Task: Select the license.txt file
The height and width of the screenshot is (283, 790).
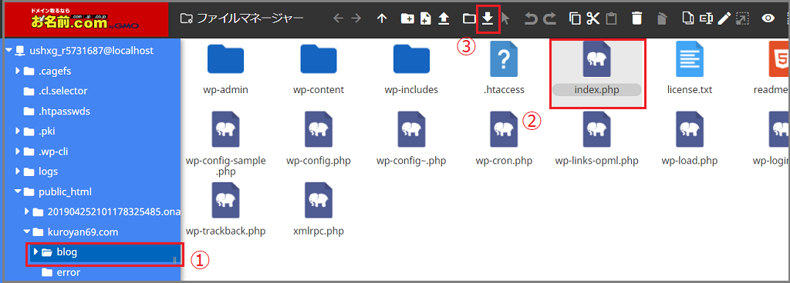Action: coord(690,69)
